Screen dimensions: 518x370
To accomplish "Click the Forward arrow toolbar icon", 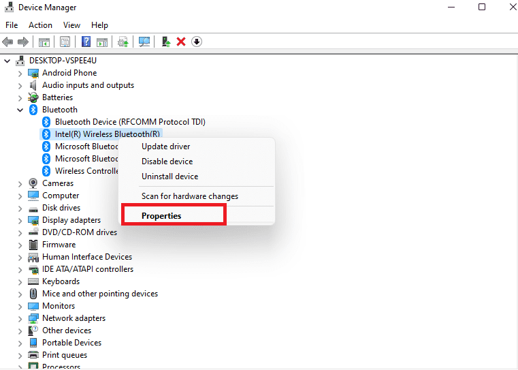I will point(23,42).
